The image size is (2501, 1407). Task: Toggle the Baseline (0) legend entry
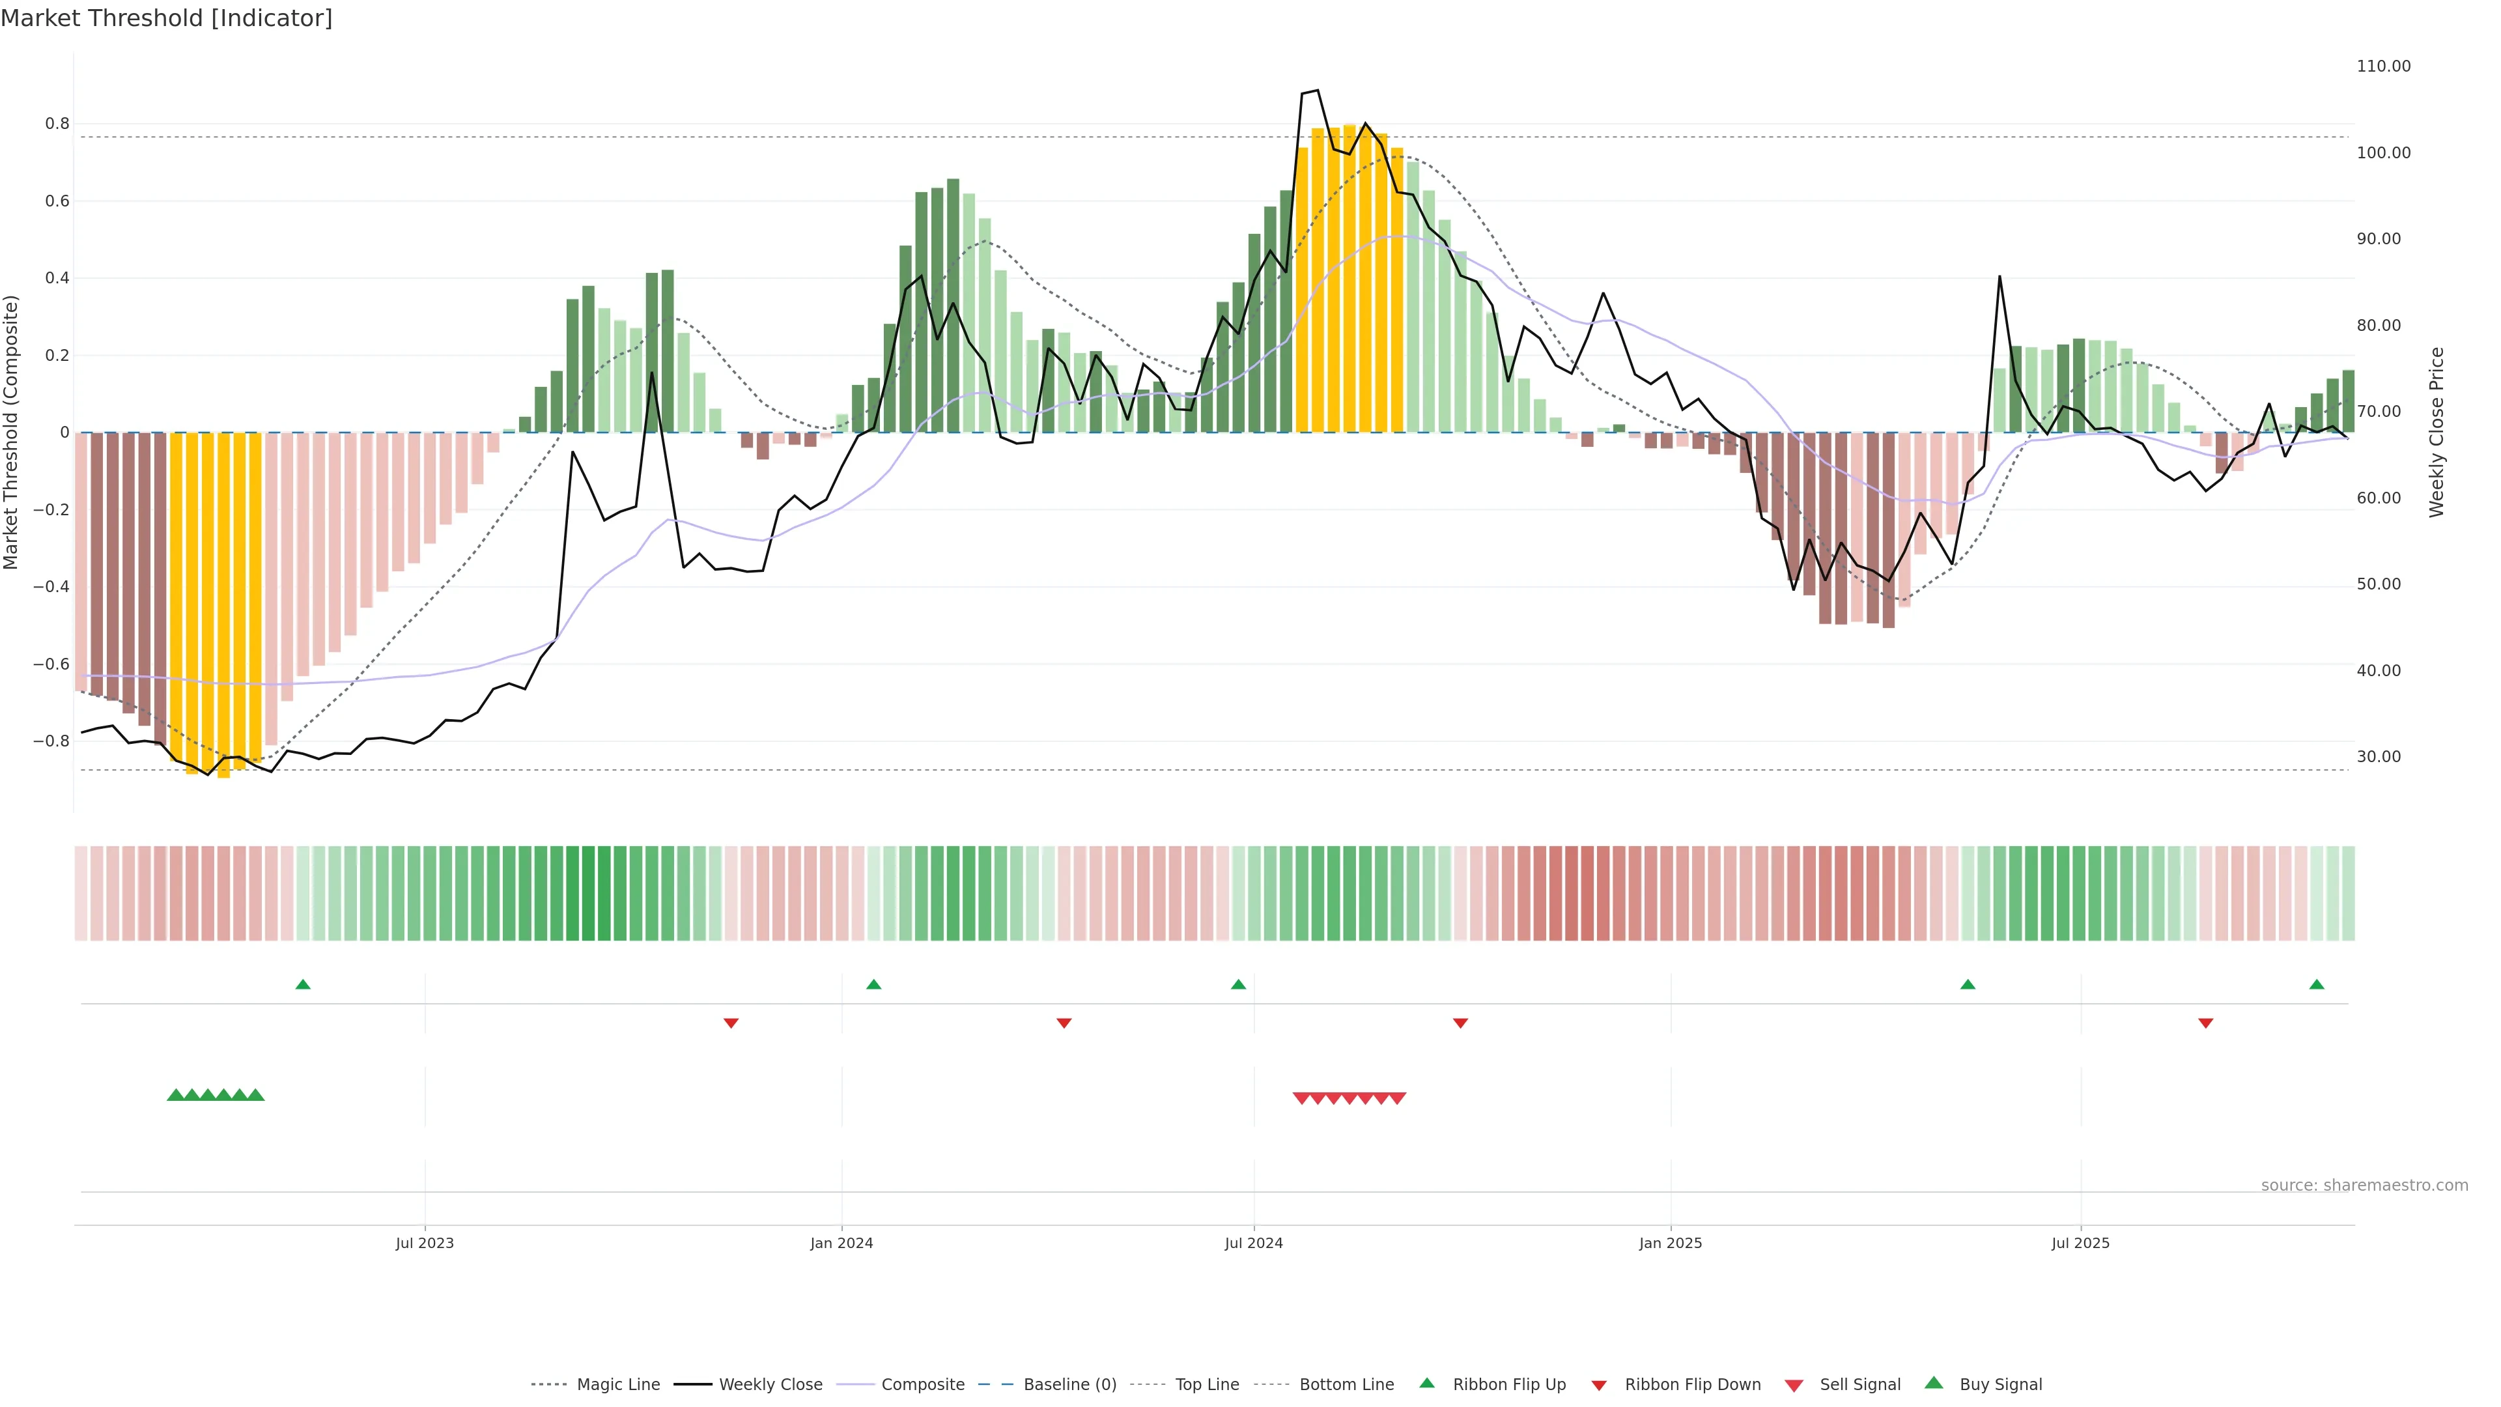point(1069,1385)
